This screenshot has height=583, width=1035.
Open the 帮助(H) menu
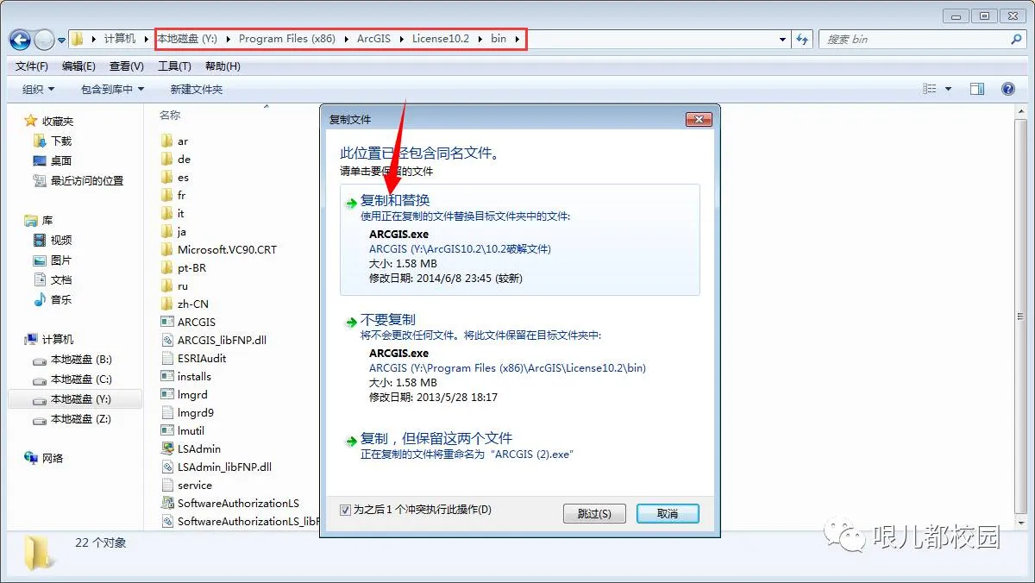point(223,66)
